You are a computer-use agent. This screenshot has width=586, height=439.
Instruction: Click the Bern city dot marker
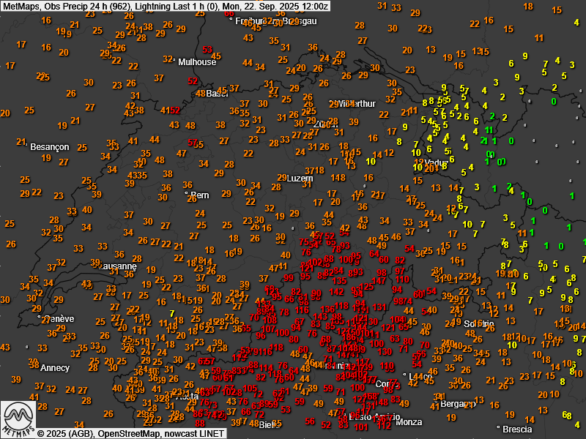pyautogui.click(x=188, y=194)
